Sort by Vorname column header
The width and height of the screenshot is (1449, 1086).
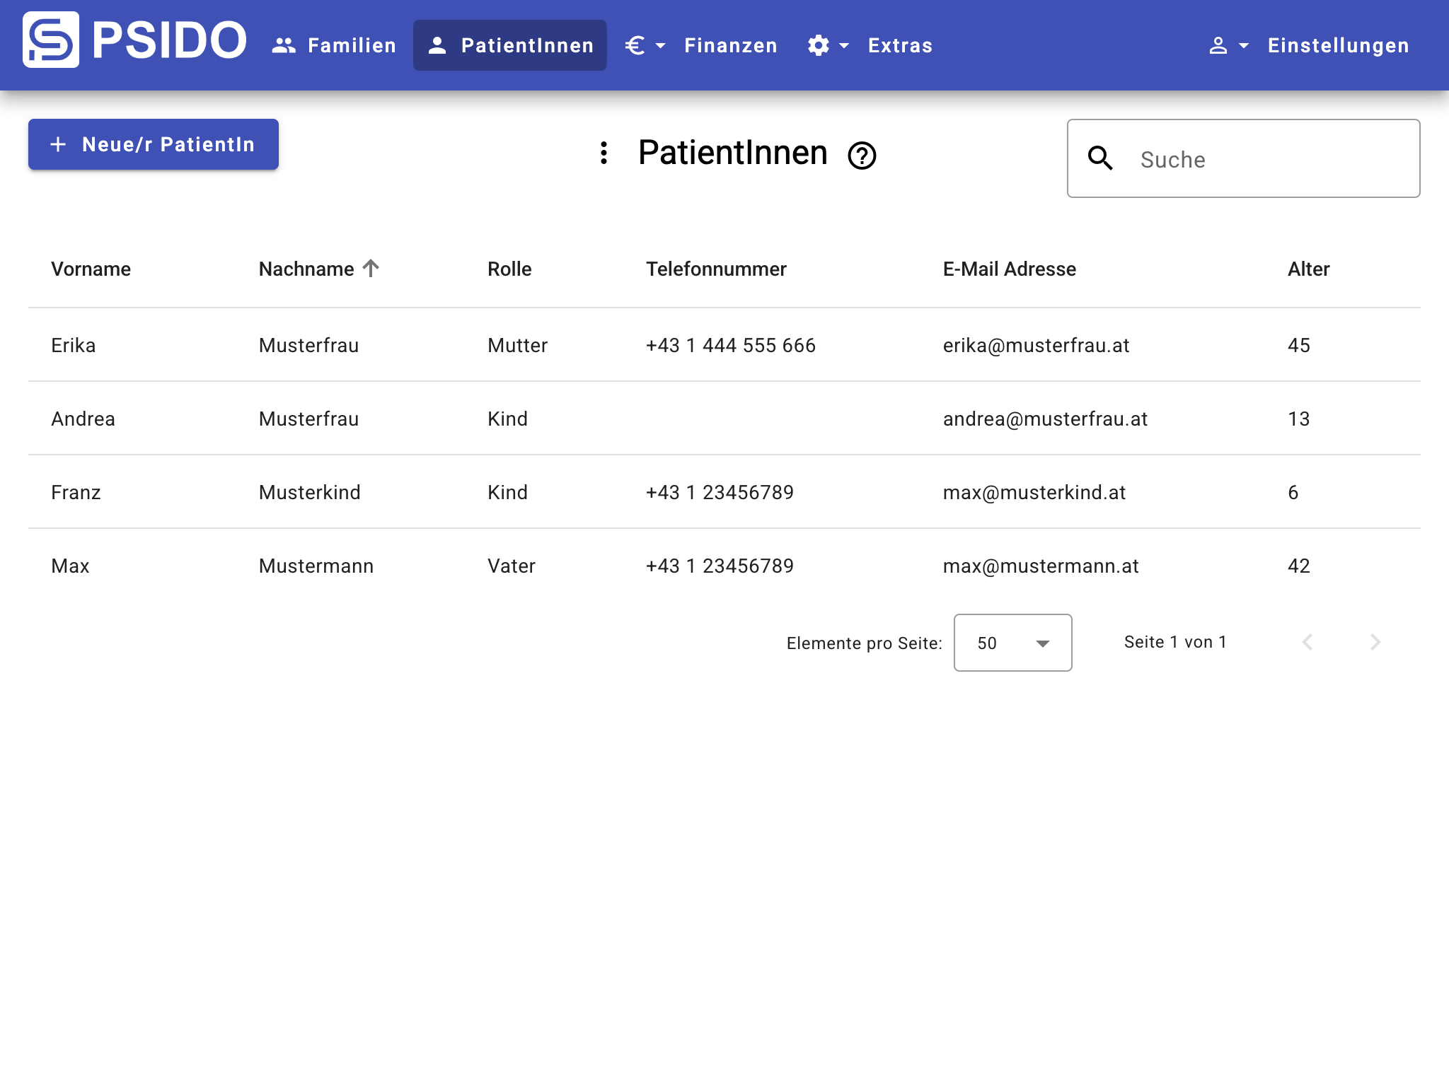[x=91, y=269]
